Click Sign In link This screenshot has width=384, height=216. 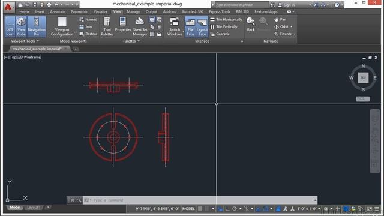pos(287,5)
